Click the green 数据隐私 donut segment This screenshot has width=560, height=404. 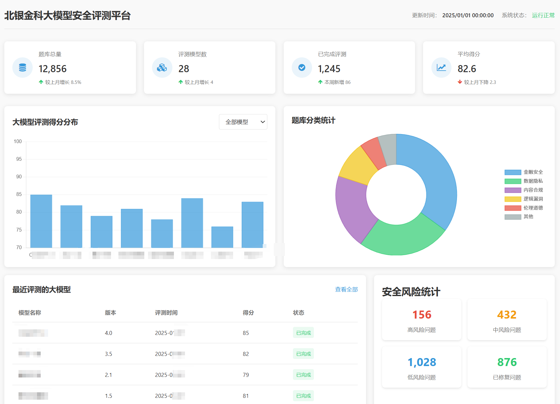click(x=404, y=239)
